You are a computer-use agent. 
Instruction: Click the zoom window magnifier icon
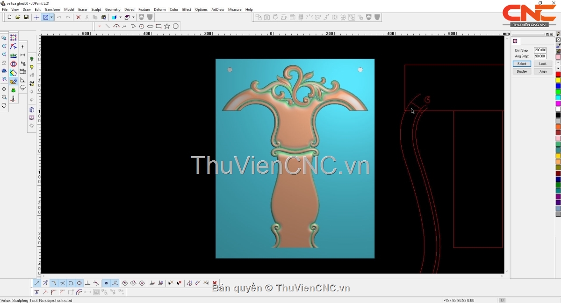point(4,38)
